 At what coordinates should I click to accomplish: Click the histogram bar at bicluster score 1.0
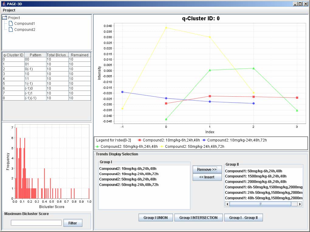click(x=89, y=194)
